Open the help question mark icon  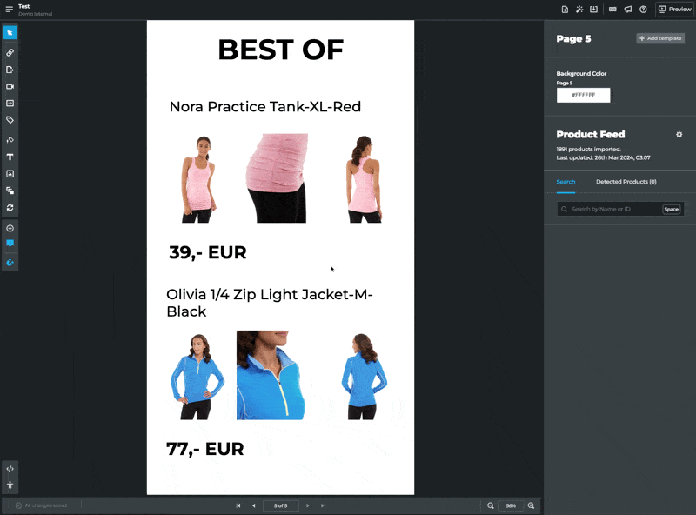point(643,10)
